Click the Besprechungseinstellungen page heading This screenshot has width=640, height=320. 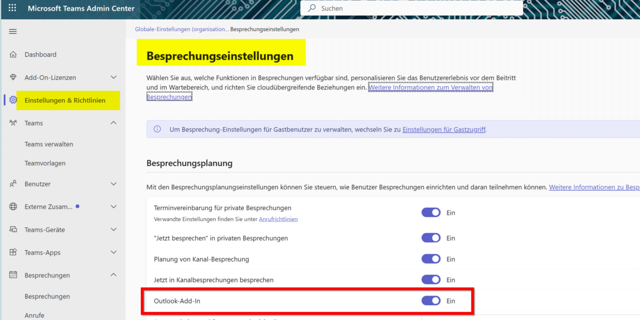[x=220, y=56]
